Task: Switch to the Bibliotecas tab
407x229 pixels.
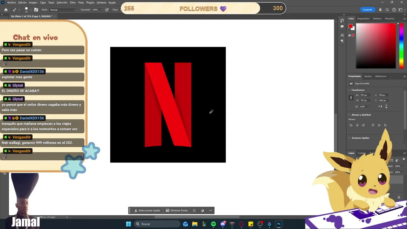Action: point(381,76)
